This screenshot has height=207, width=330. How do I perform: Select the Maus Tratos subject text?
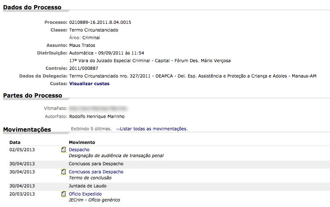[82, 45]
